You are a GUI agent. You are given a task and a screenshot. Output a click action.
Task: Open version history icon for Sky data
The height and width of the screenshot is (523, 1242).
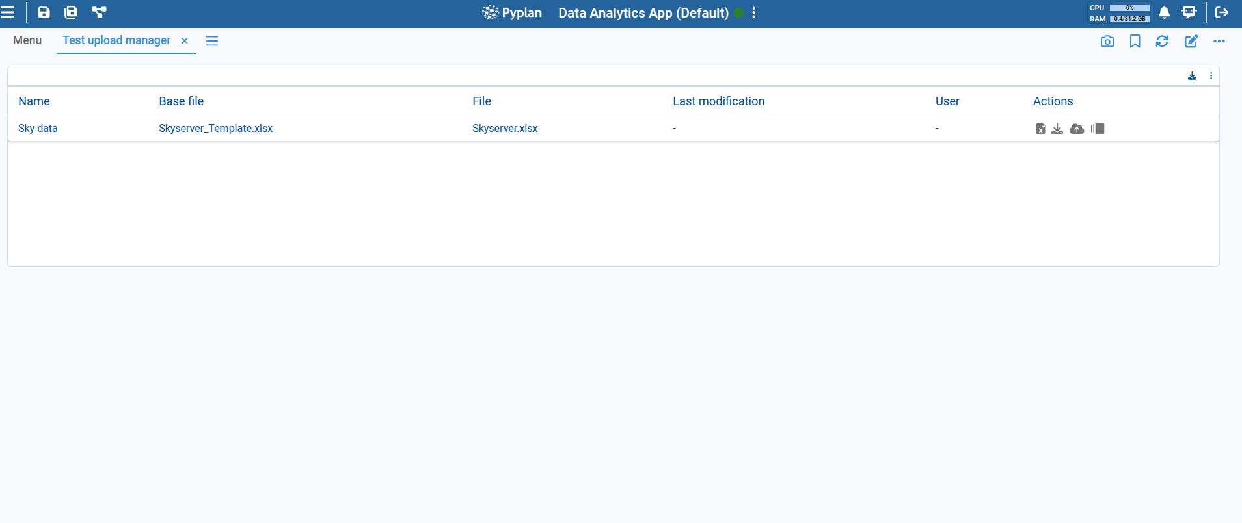(x=1098, y=129)
